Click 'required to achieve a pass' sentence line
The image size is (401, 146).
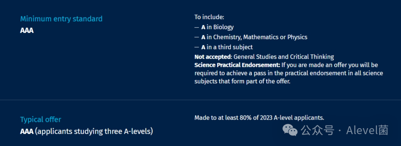tap(289, 74)
